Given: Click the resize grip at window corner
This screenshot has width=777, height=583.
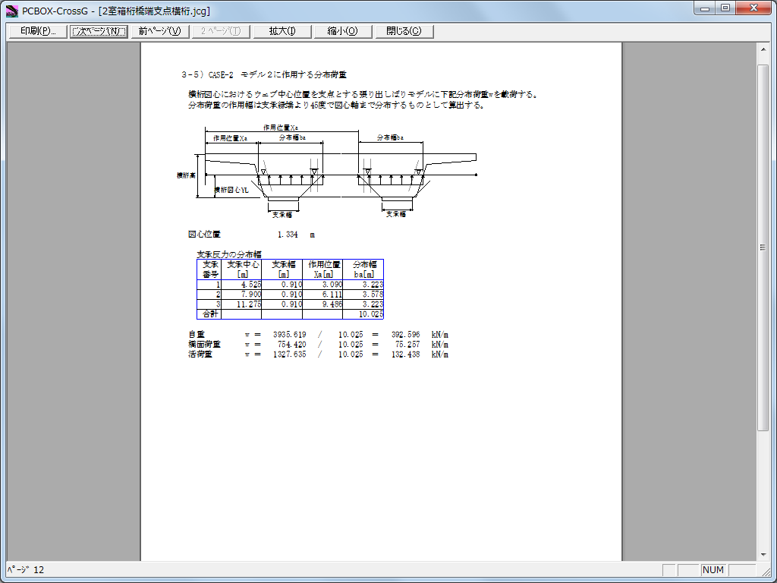Looking at the screenshot, I should (769, 575).
